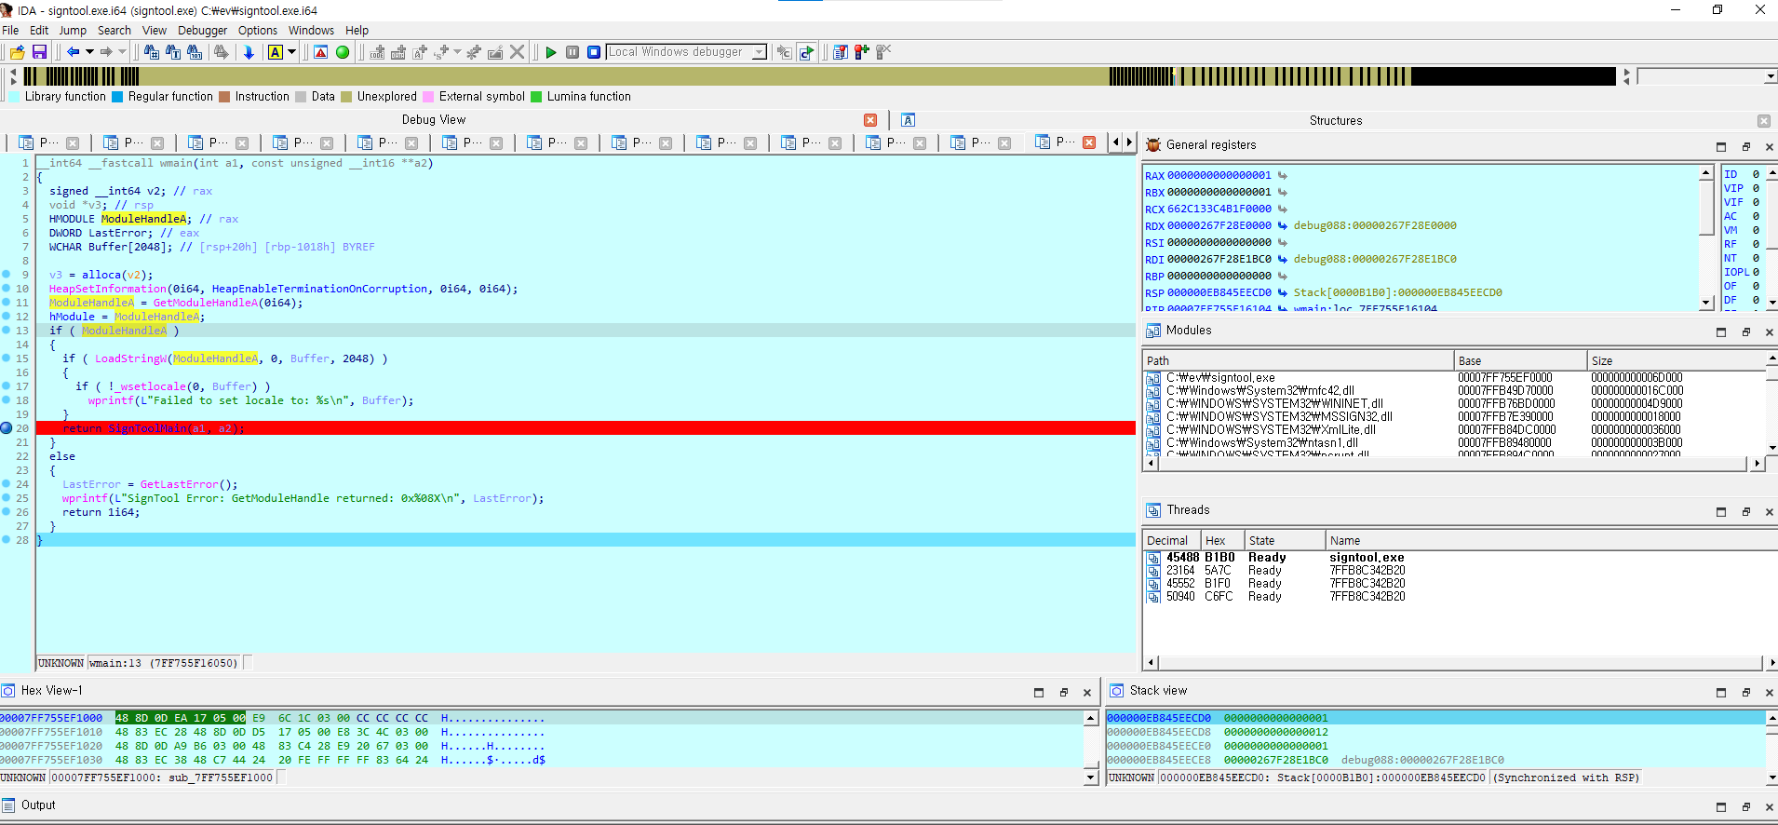Click the yellow position marker in the navigation band
The width and height of the screenshot is (1778, 825).
coord(1173,73)
